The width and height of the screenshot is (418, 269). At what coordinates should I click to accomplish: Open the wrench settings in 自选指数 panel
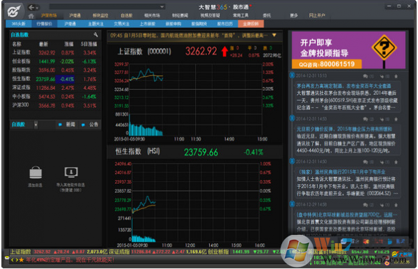point(95,35)
